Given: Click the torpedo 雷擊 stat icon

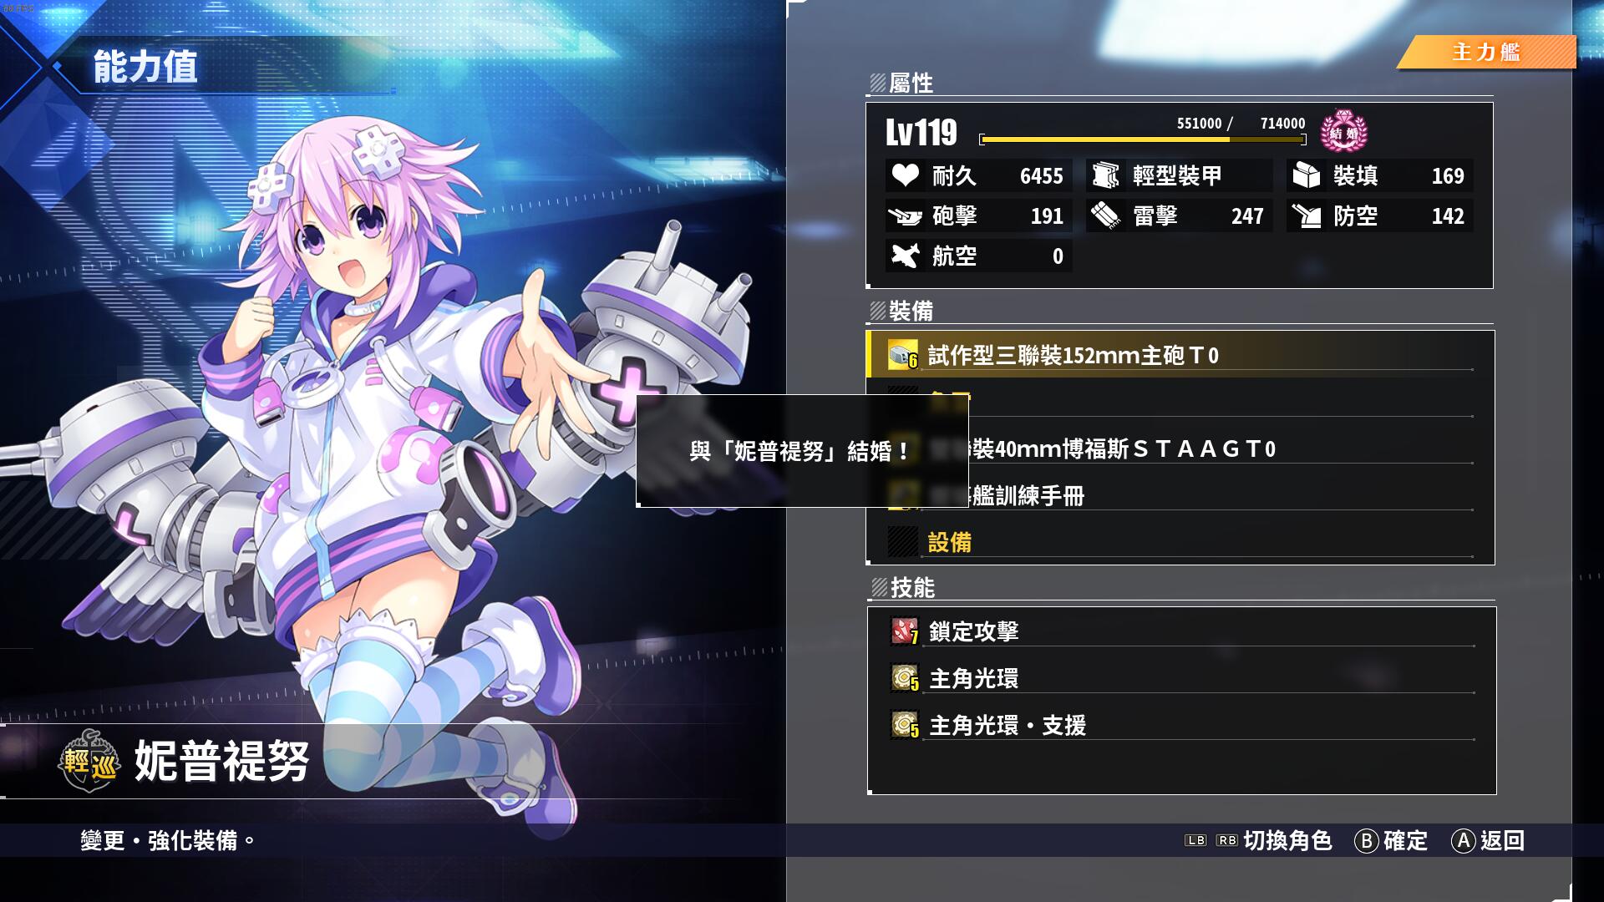Looking at the screenshot, I should tap(1105, 216).
